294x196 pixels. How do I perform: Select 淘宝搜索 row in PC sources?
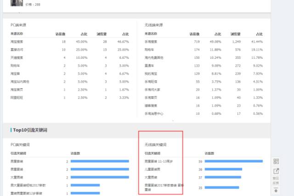point(70,42)
